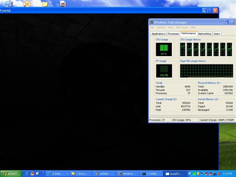Switch to the Networking tab
Viewport: 236px width, 177px height.
pyautogui.click(x=204, y=34)
